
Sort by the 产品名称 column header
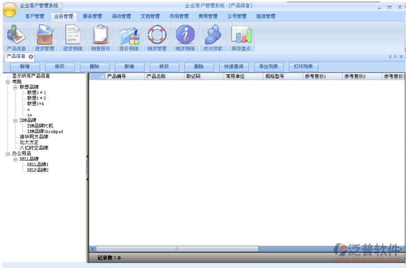tap(164, 76)
